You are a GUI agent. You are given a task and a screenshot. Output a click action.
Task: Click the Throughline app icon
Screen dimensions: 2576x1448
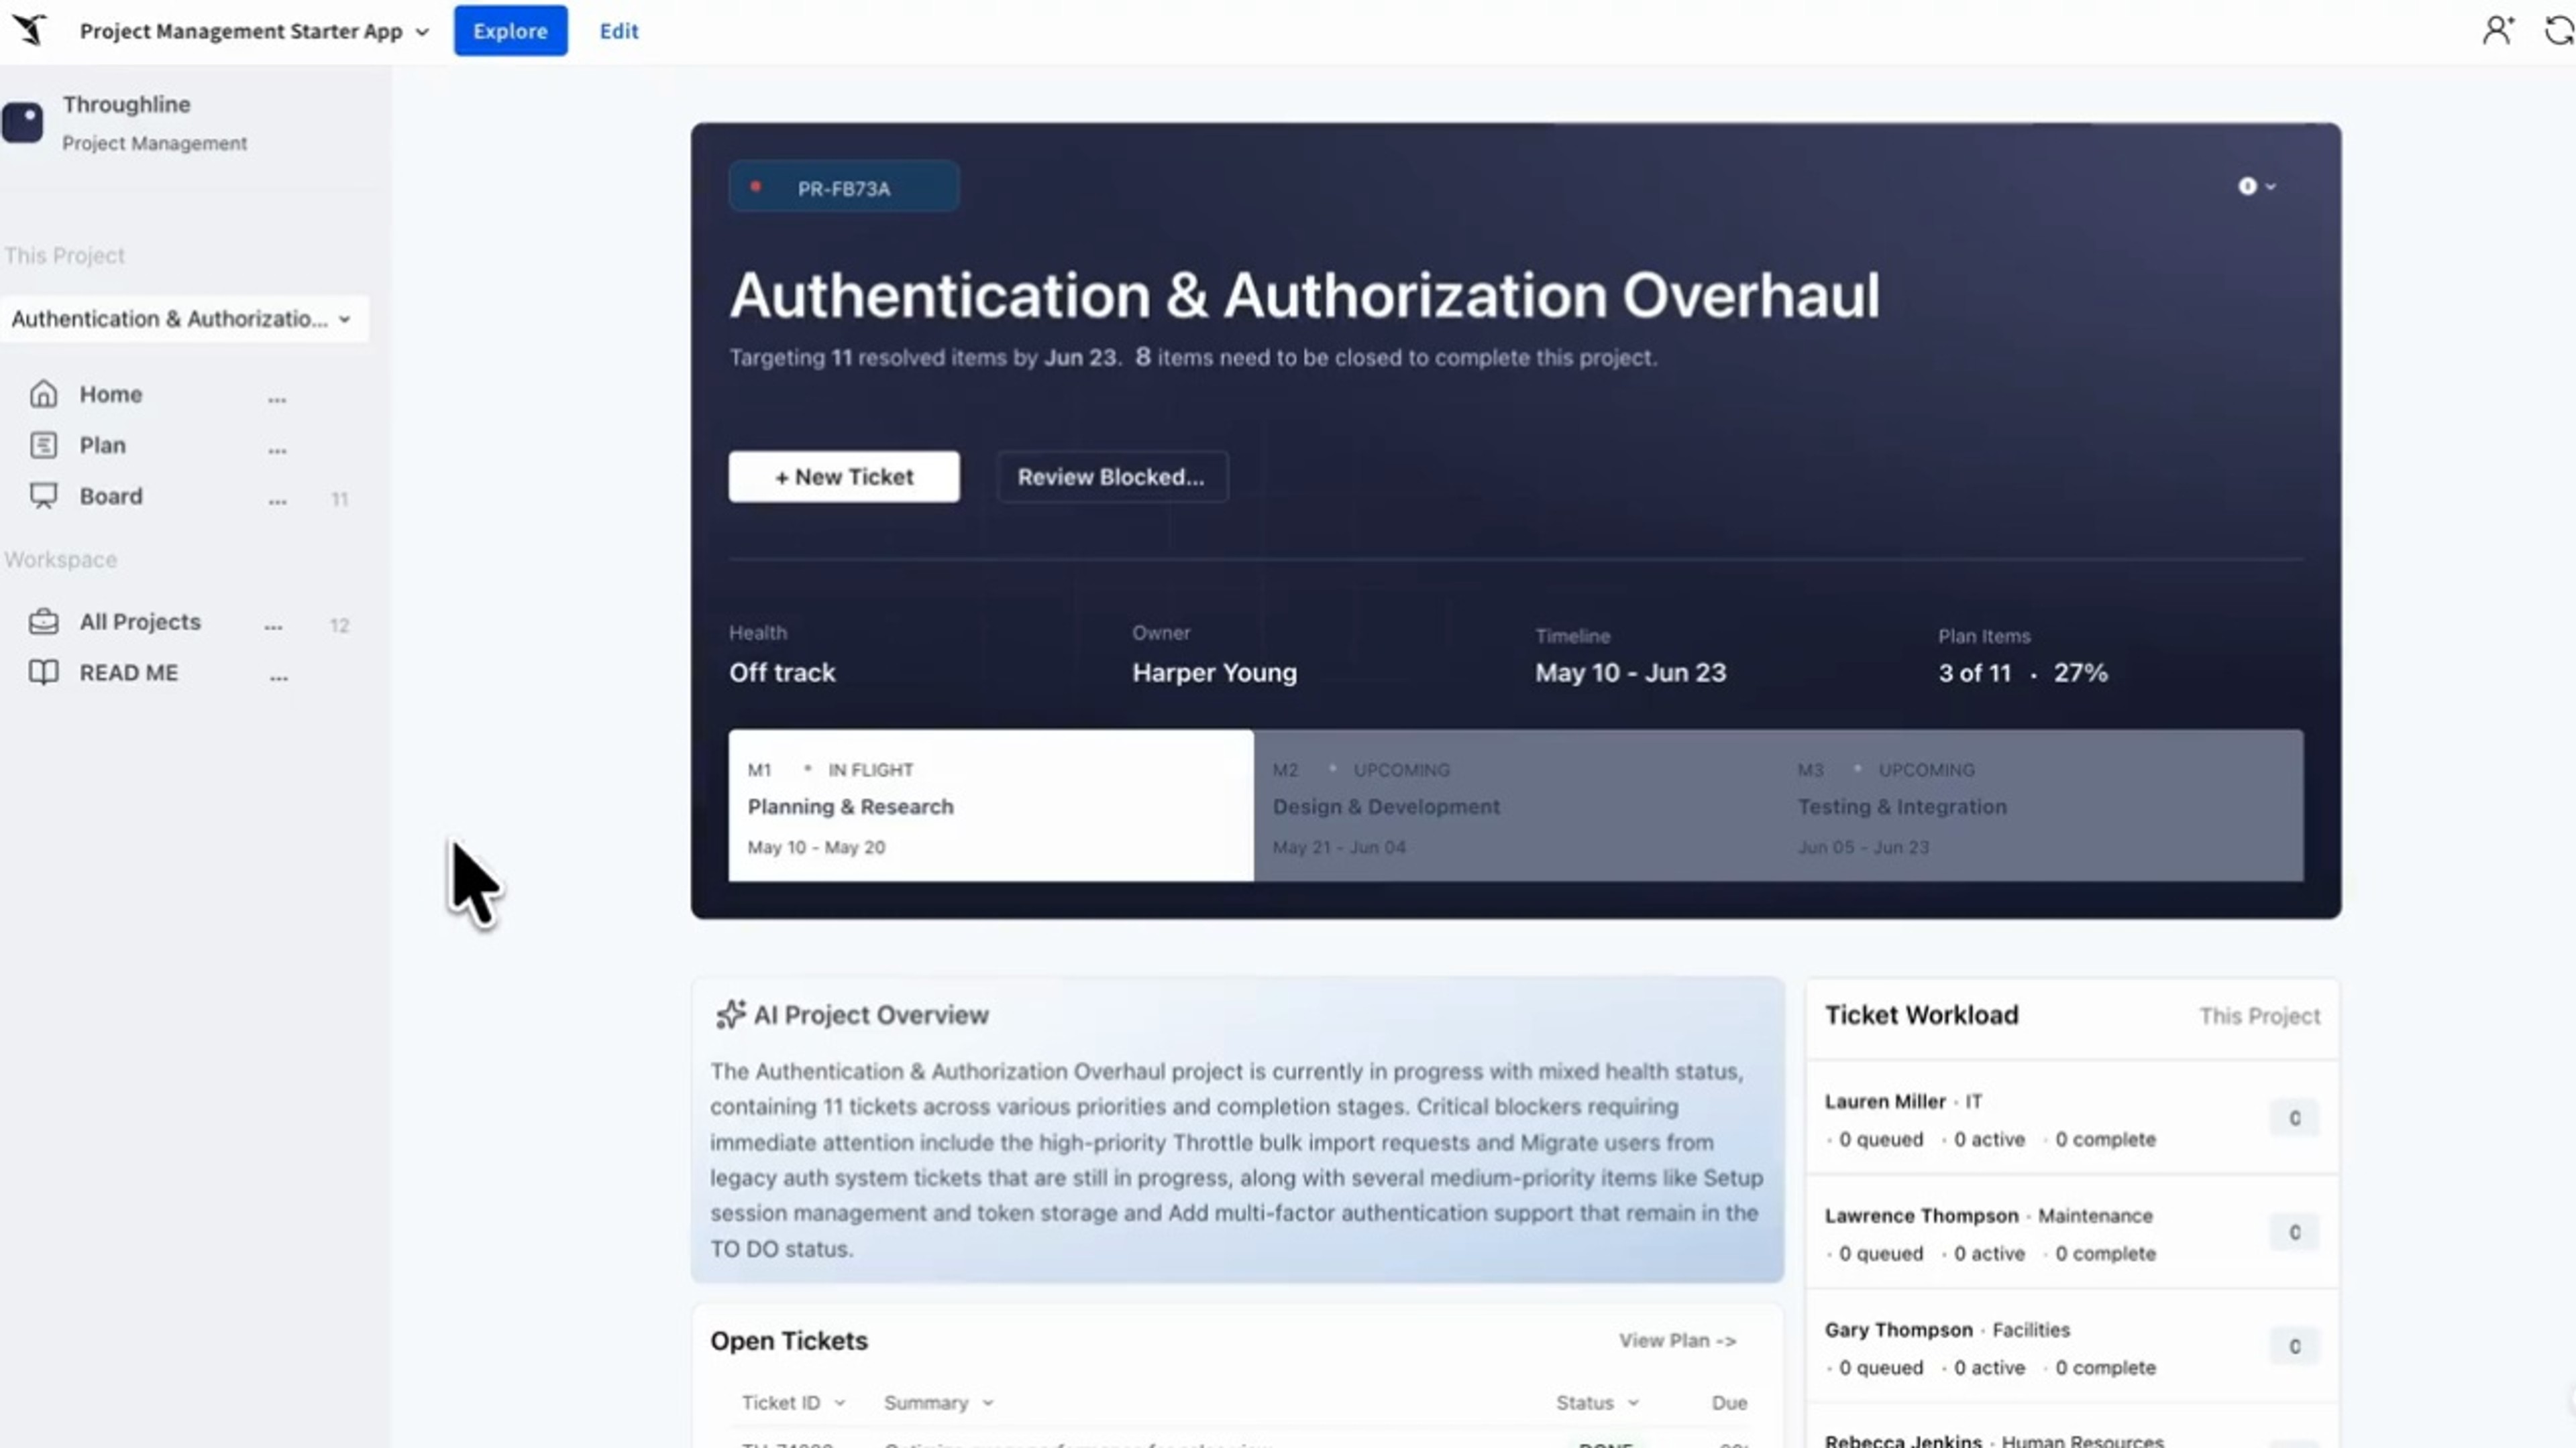[22, 122]
